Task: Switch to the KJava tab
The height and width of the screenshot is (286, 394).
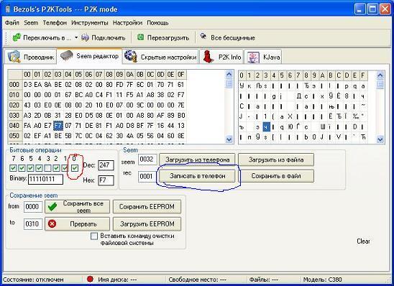Action: 263,57
